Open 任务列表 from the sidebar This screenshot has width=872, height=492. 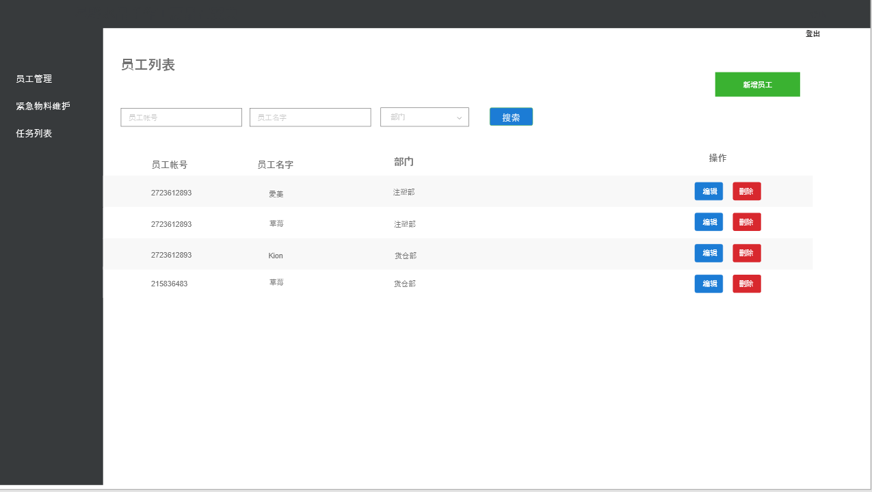point(34,133)
